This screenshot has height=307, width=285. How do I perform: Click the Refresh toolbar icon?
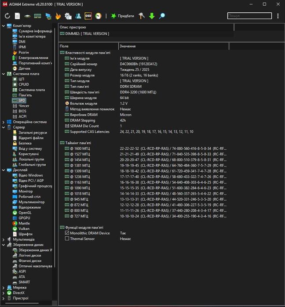tap(7, 16)
